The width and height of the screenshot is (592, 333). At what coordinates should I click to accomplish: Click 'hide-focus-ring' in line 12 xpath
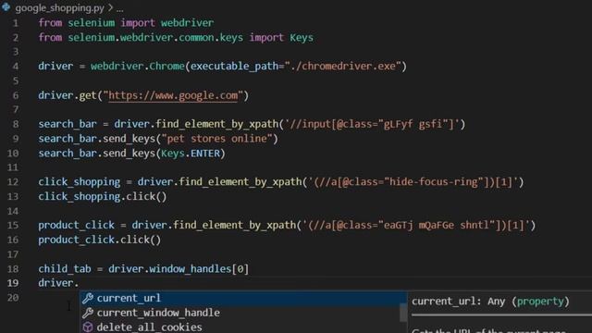click(x=434, y=182)
